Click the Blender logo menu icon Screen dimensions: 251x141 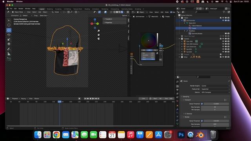click(x=7, y=9)
